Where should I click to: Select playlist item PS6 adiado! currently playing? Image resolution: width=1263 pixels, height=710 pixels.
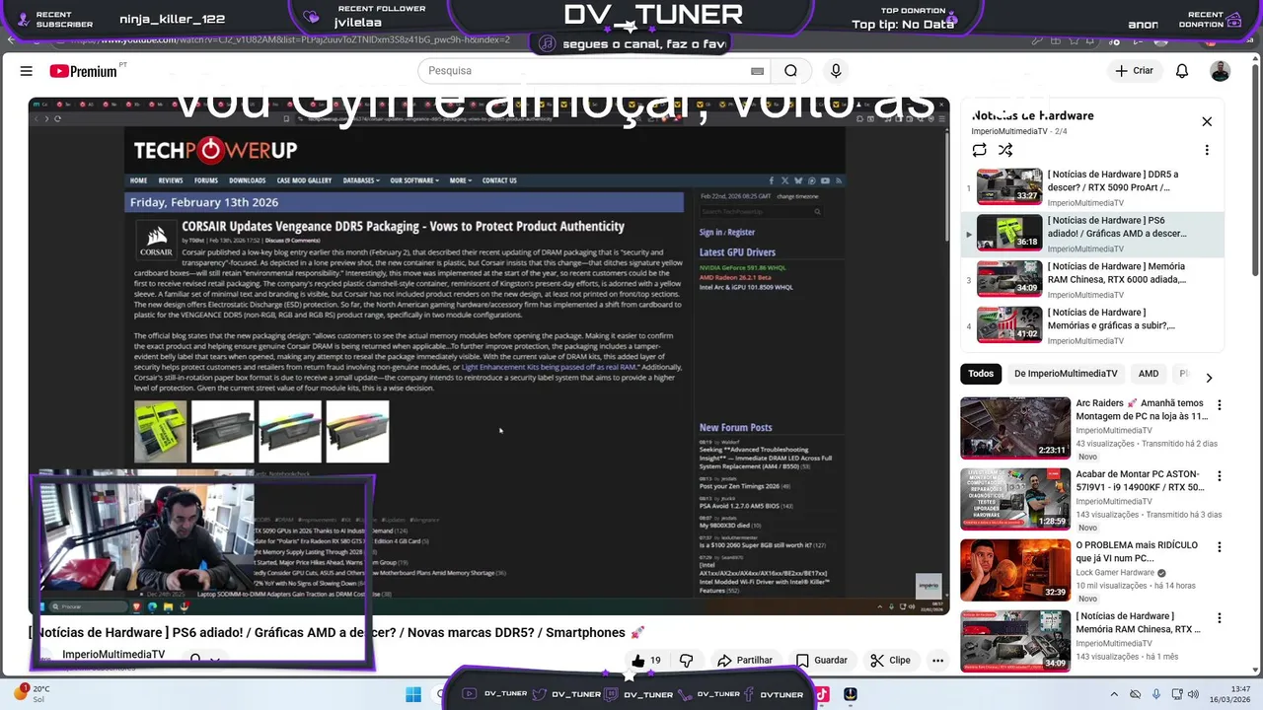click(x=1093, y=234)
